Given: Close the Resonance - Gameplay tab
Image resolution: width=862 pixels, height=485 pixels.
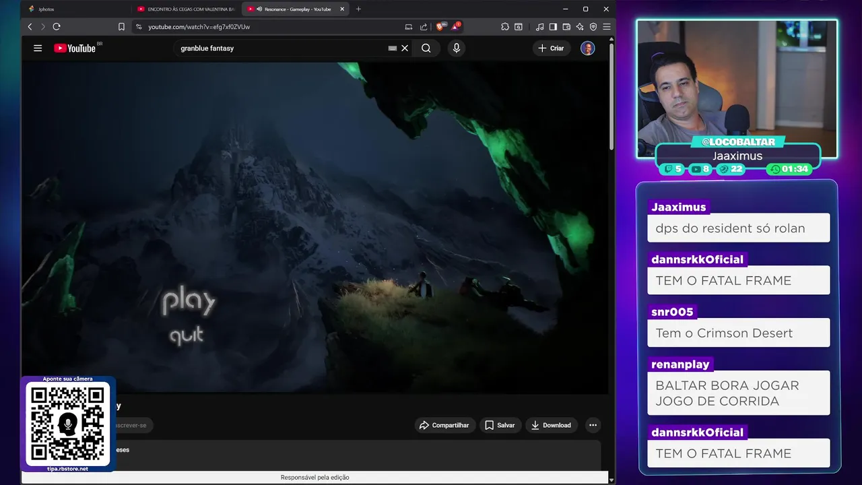Looking at the screenshot, I should tap(342, 9).
